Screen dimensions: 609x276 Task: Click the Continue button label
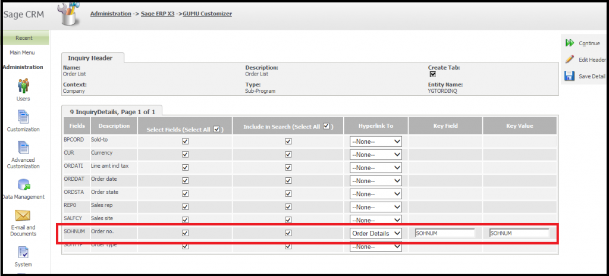(589, 43)
